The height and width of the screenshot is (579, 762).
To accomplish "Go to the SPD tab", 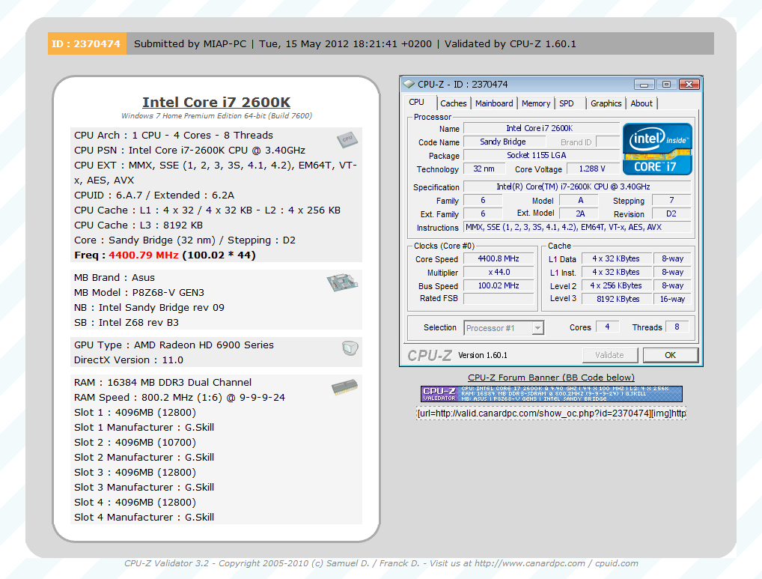I will (567, 103).
